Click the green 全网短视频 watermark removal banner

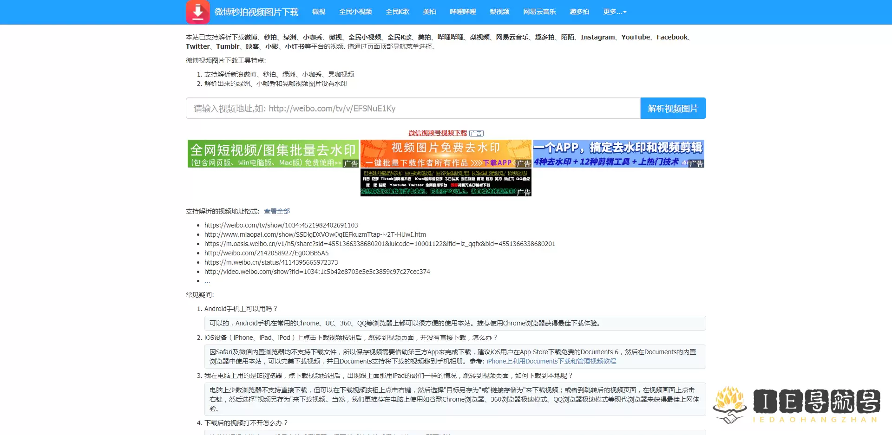point(273,154)
